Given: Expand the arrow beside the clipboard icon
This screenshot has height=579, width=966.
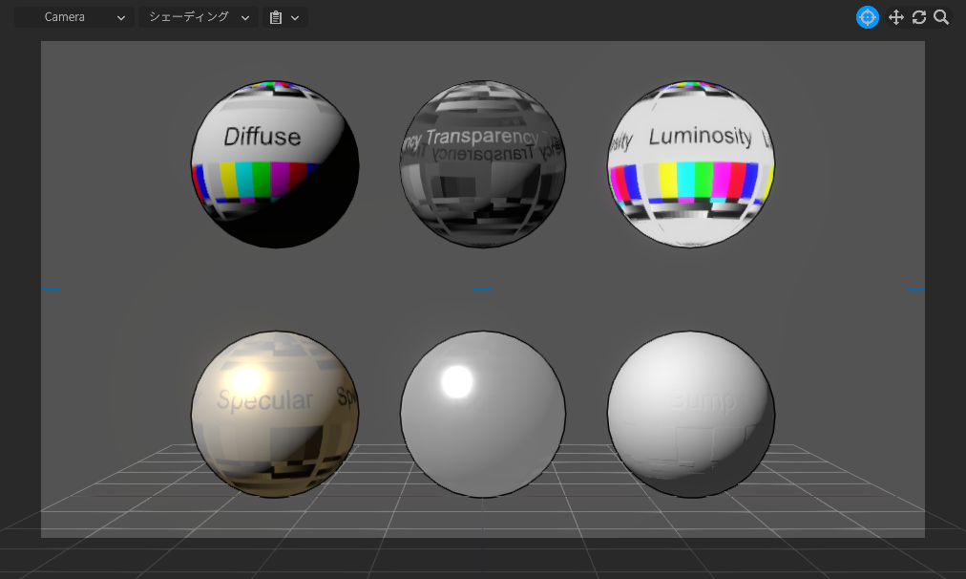Looking at the screenshot, I should point(295,18).
